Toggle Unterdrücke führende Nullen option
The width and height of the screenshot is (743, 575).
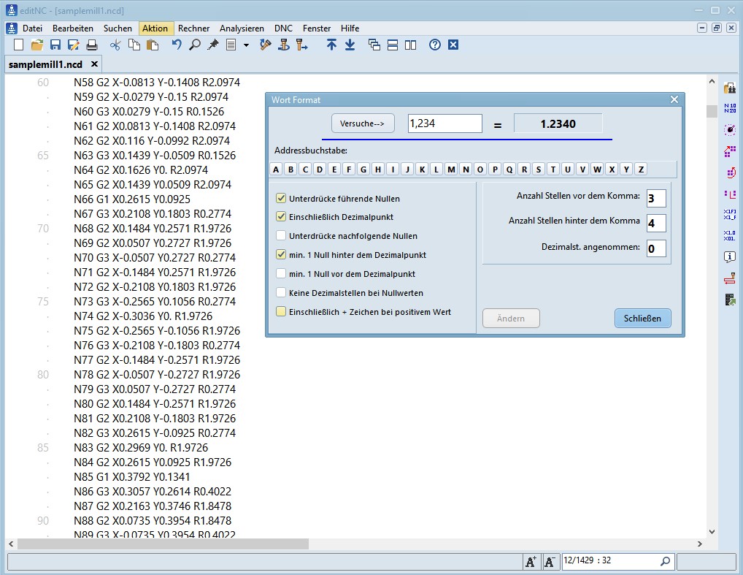[x=281, y=198]
